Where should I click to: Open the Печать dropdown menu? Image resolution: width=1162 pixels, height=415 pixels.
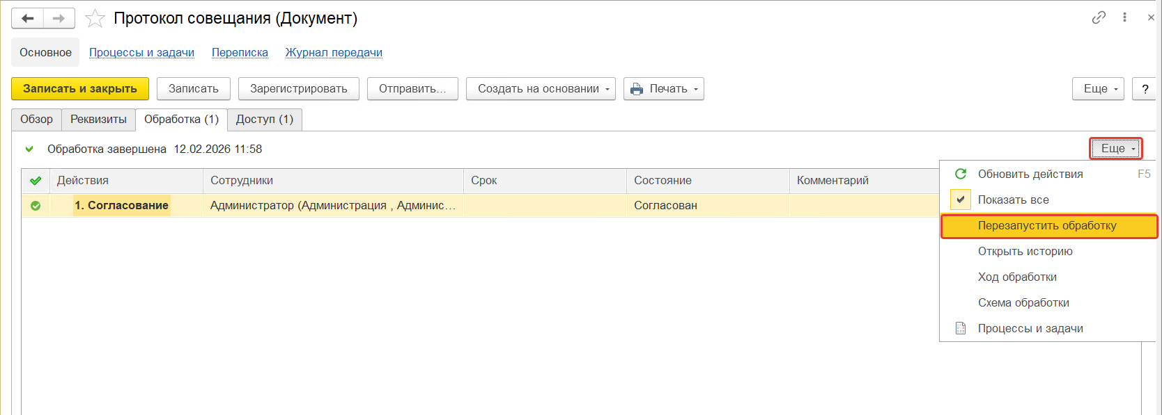pyautogui.click(x=663, y=89)
